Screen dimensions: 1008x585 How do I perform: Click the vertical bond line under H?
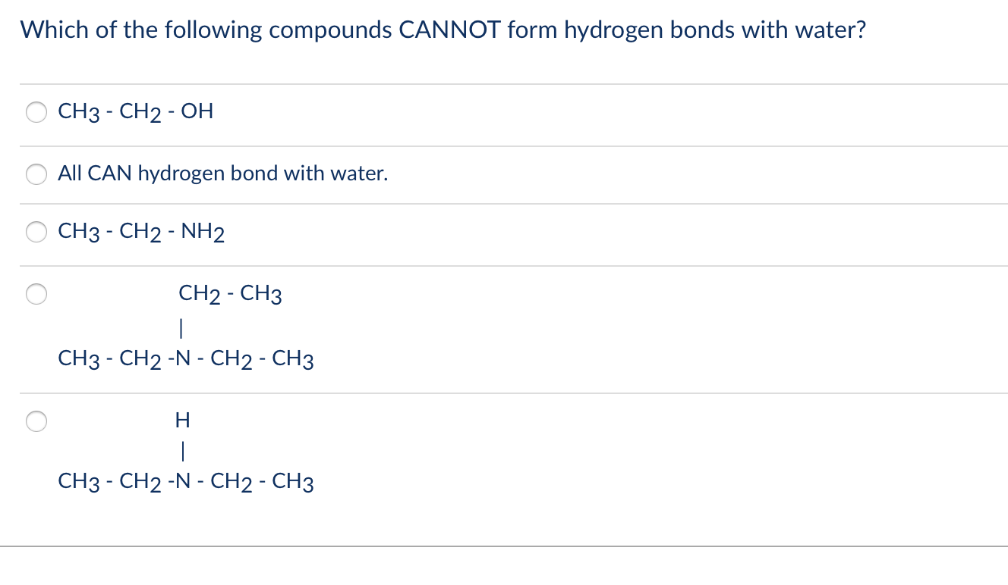pyautogui.click(x=181, y=452)
